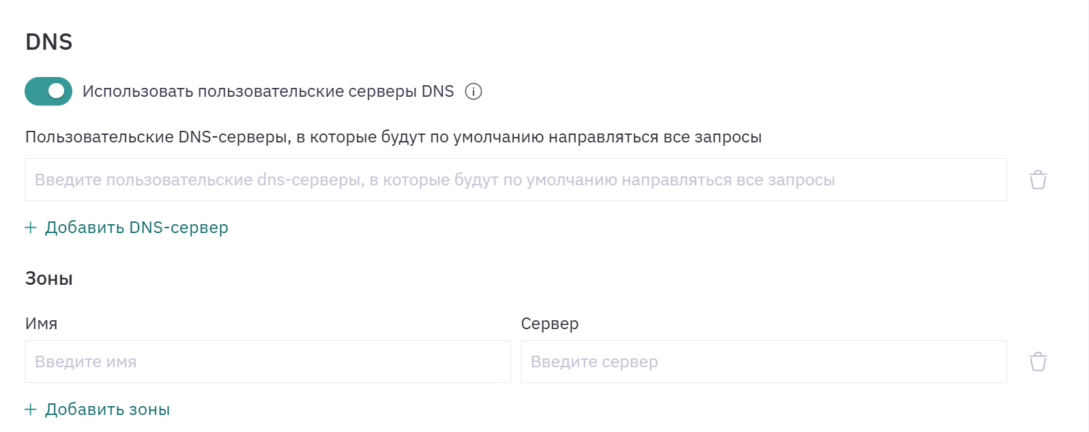Screen dimensions: 1089x432
Task: Remove the zone row using its trash icon
Action: pos(1038,362)
